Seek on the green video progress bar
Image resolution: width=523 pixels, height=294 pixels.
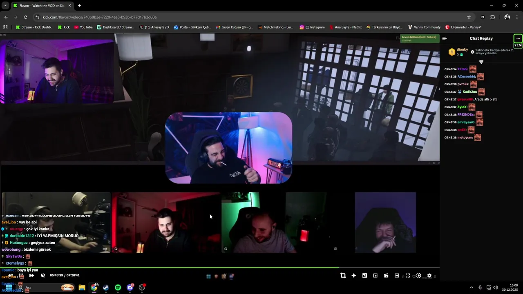coord(219,268)
